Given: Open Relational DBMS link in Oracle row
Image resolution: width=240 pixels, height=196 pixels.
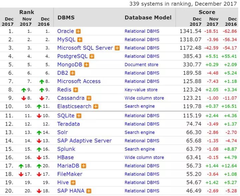Looking at the screenshot, I should 142,31.
